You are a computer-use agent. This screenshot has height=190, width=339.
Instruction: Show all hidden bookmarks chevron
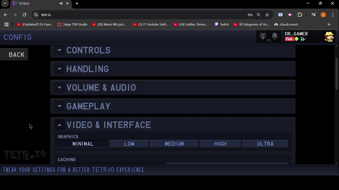tap(329, 25)
